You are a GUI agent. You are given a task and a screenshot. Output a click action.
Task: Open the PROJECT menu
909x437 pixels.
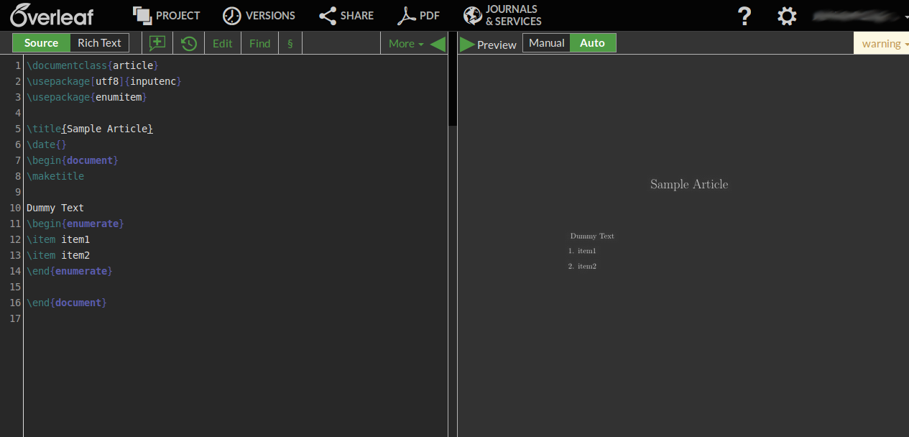click(166, 15)
